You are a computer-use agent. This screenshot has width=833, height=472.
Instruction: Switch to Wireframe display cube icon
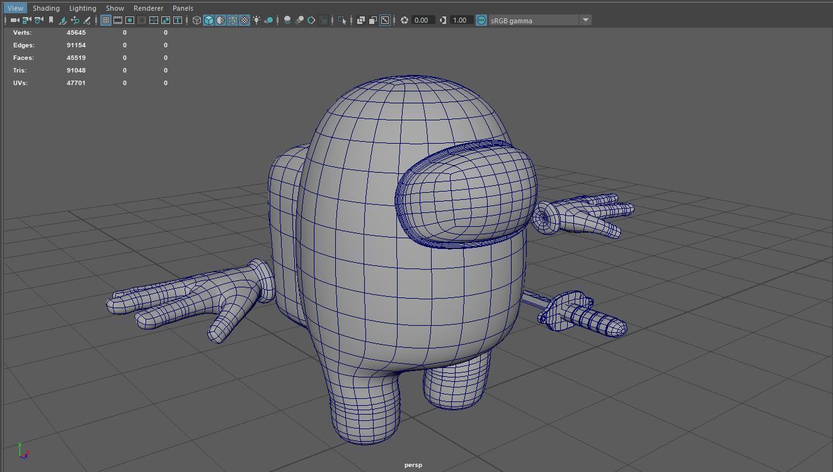pos(197,20)
